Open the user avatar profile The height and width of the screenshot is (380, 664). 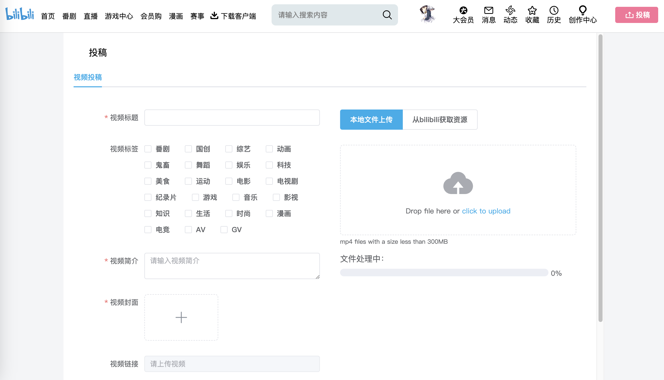427,14
